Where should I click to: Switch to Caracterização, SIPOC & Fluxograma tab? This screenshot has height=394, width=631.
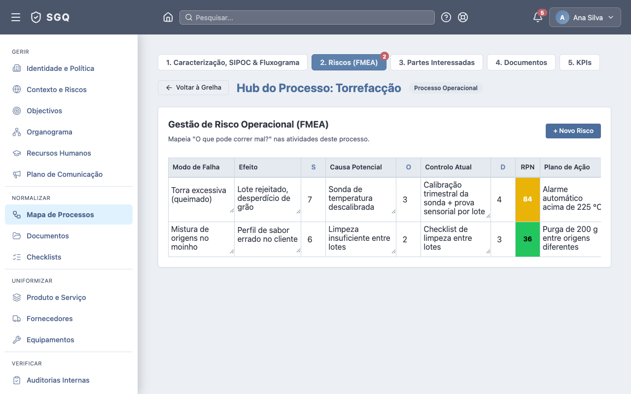click(x=233, y=63)
